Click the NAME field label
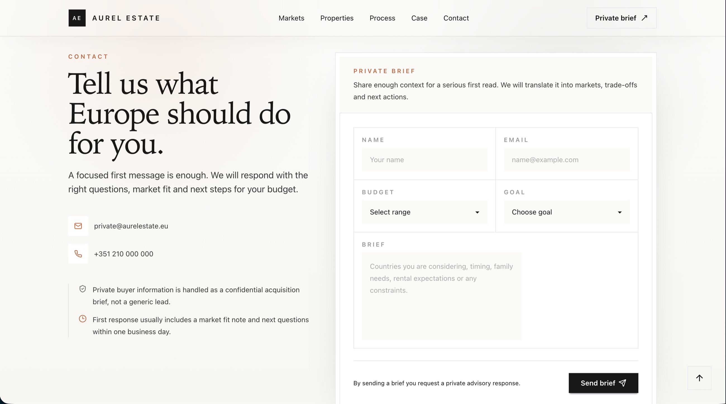This screenshot has height=404, width=726. (373, 140)
